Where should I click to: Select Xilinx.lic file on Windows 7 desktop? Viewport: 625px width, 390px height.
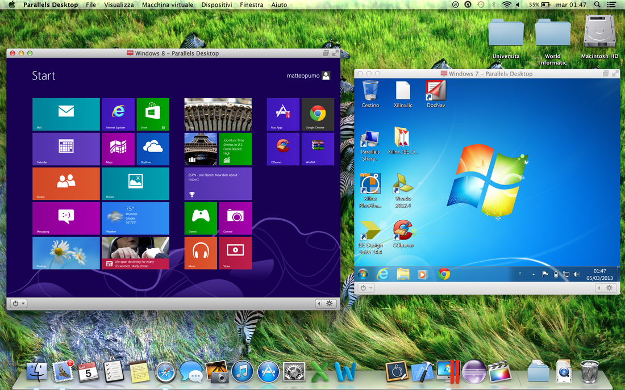click(403, 94)
